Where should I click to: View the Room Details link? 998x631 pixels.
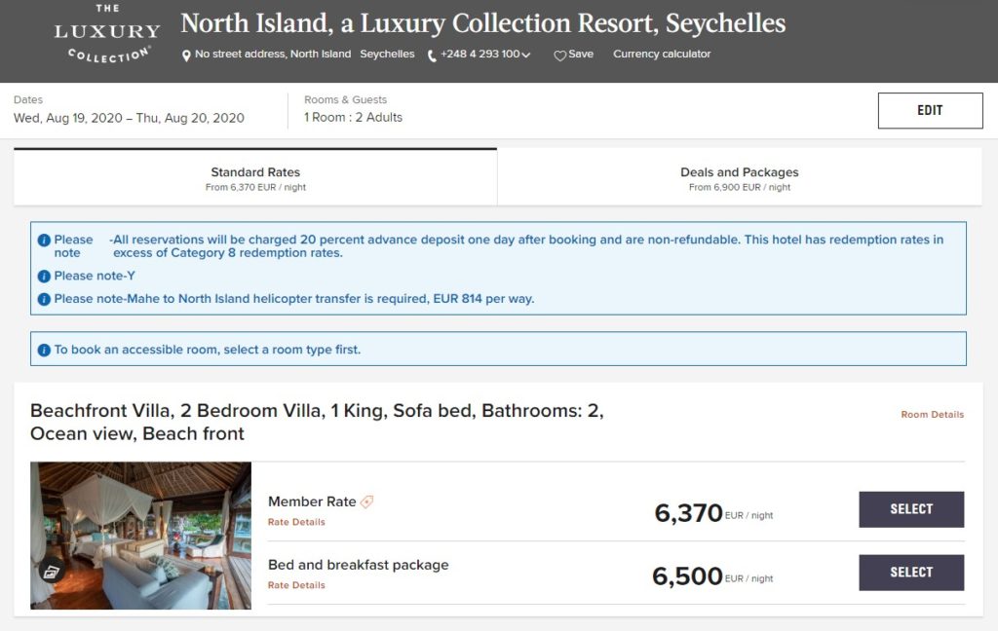click(x=932, y=415)
